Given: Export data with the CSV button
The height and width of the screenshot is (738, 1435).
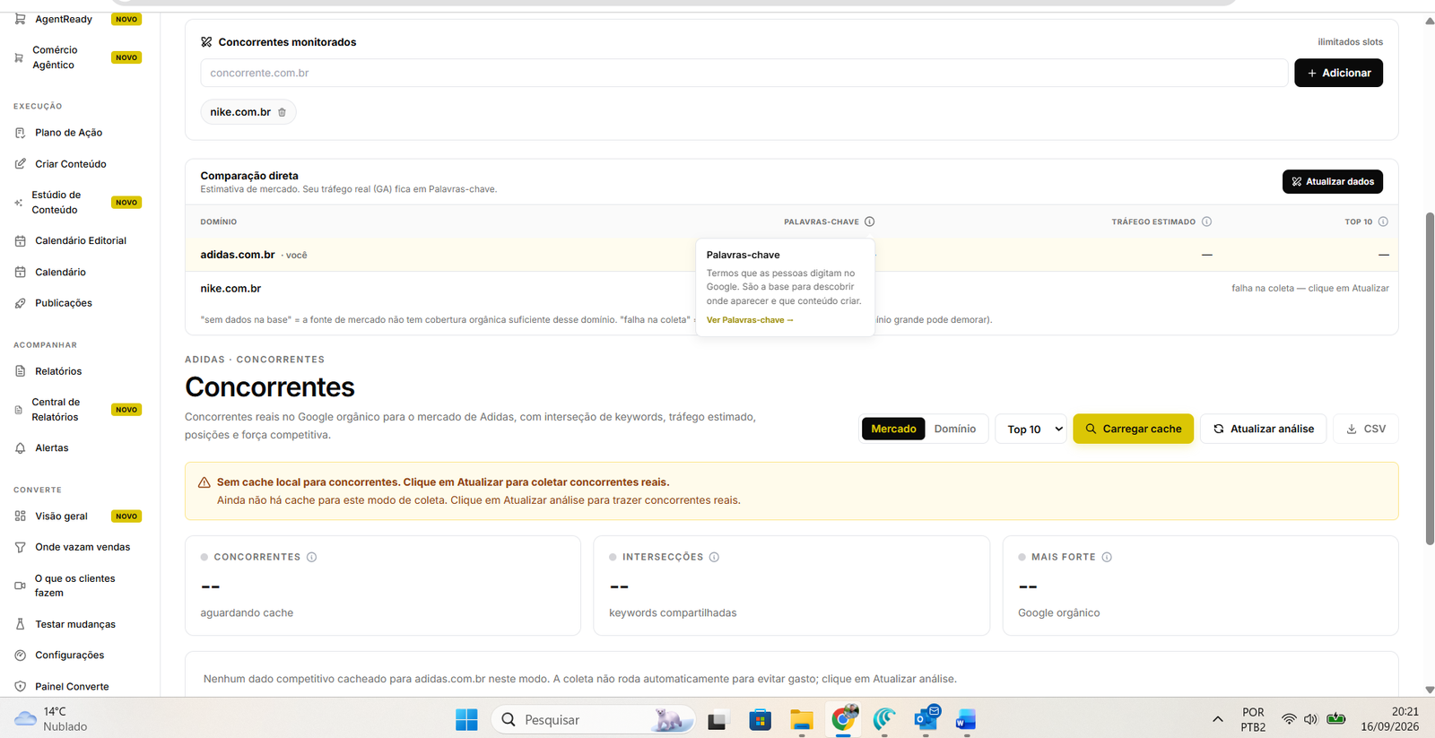Looking at the screenshot, I should (x=1366, y=429).
